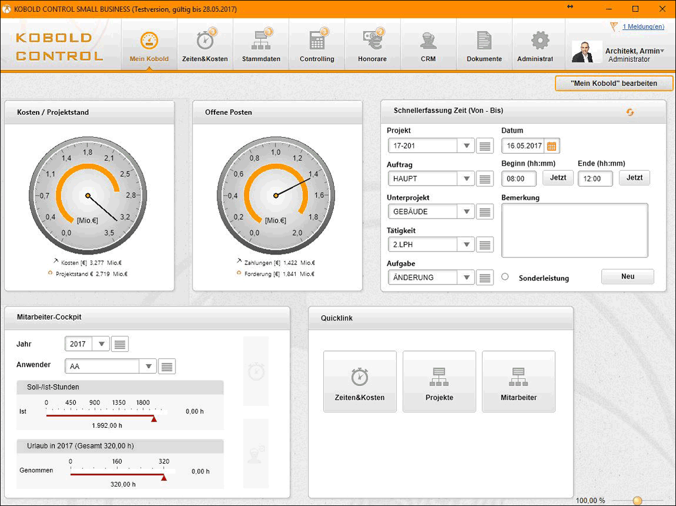This screenshot has height=506, width=676.
Task: Expand the Projekt dropdown 17-201
Action: click(x=466, y=146)
